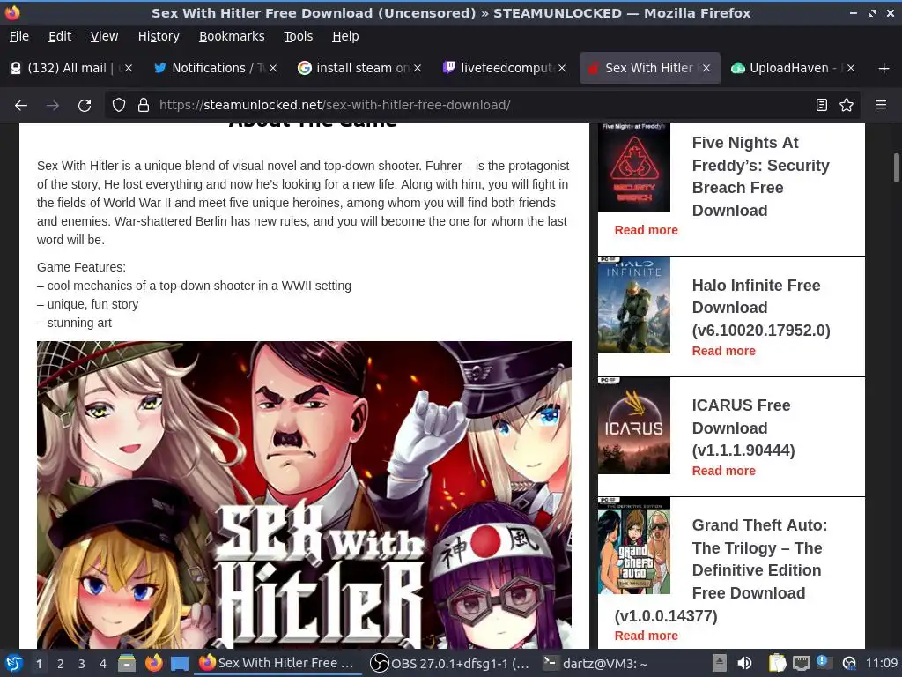The image size is (902, 677).
Task: Click Read more under Halo Infinite
Action: pos(724,351)
